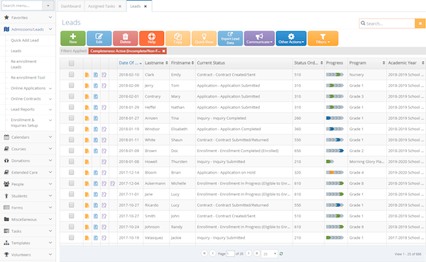This screenshot has width=426, height=262.
Task: Click the red Delete trash icon
Action: pos(125,38)
